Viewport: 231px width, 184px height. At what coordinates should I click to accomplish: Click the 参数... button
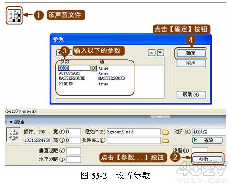[207, 159]
